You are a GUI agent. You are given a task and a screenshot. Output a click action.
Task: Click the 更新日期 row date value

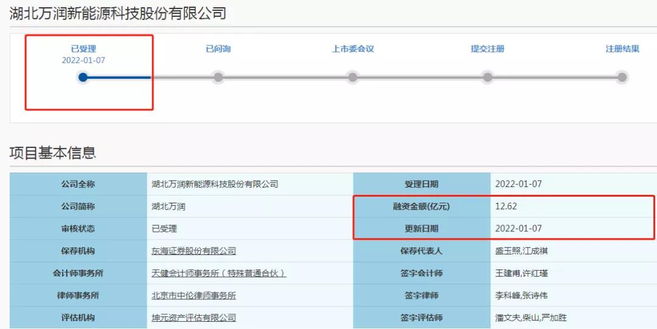pos(518,229)
